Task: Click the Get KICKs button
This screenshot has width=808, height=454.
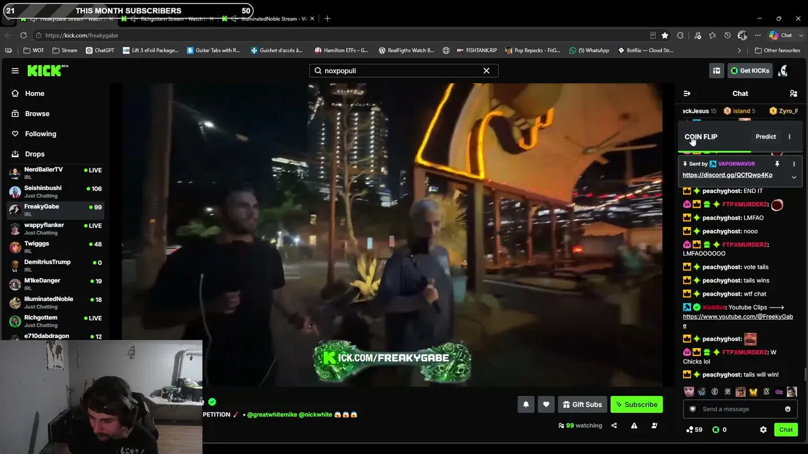Action: click(x=750, y=71)
